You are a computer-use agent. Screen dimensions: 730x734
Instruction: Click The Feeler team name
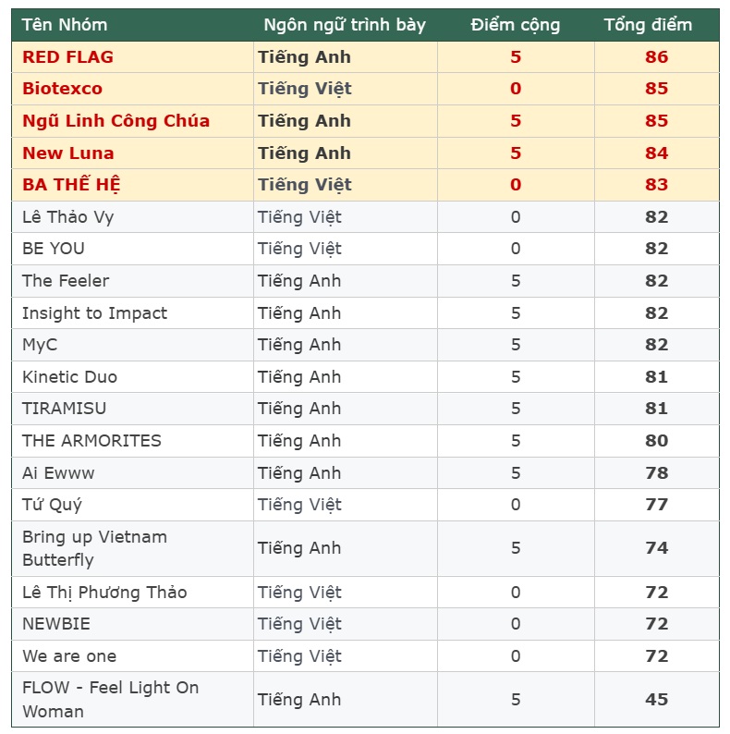66,281
